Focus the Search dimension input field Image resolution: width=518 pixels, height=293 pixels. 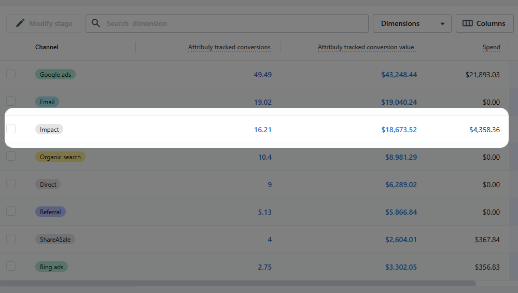click(x=227, y=23)
